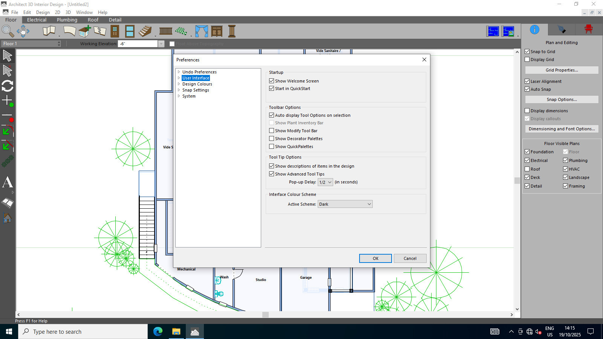This screenshot has width=603, height=339.
Task: Pick the door tool in toolbar
Action: point(115,31)
